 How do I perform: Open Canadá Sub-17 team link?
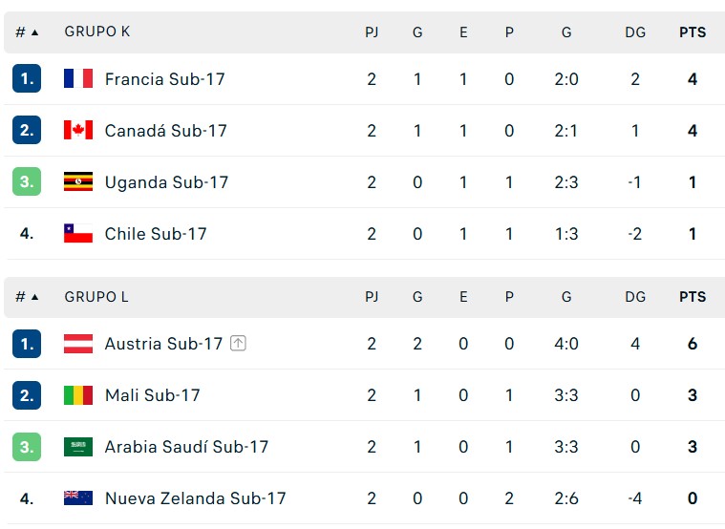click(x=165, y=130)
